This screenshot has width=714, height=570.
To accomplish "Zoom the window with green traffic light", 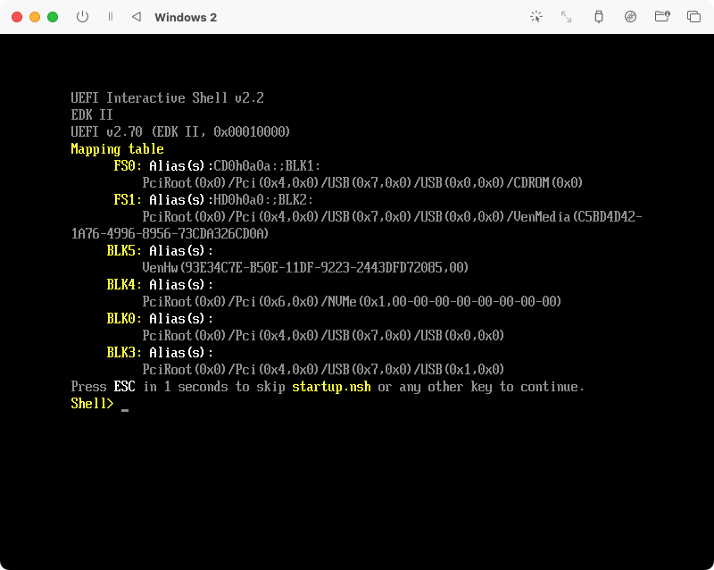I will (52, 16).
